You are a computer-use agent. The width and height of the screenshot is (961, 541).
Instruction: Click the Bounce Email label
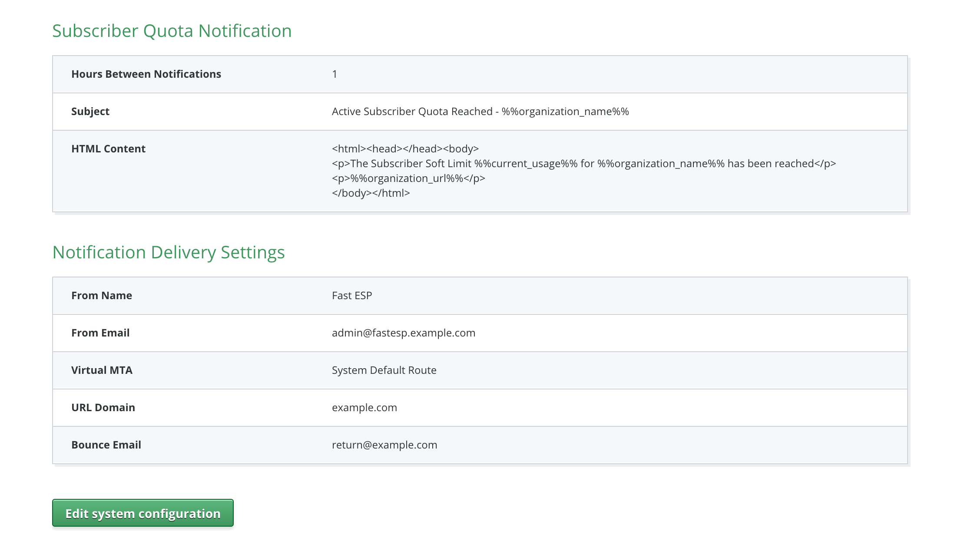tap(106, 445)
